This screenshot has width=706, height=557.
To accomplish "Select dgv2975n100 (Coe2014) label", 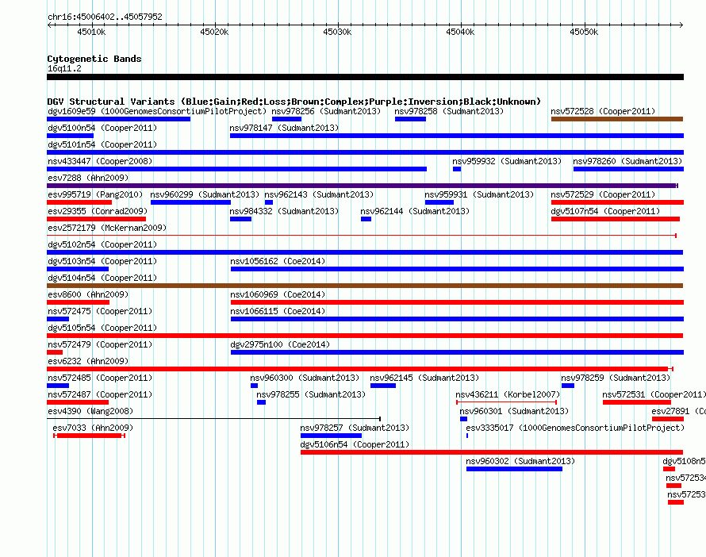I will click(x=279, y=344).
